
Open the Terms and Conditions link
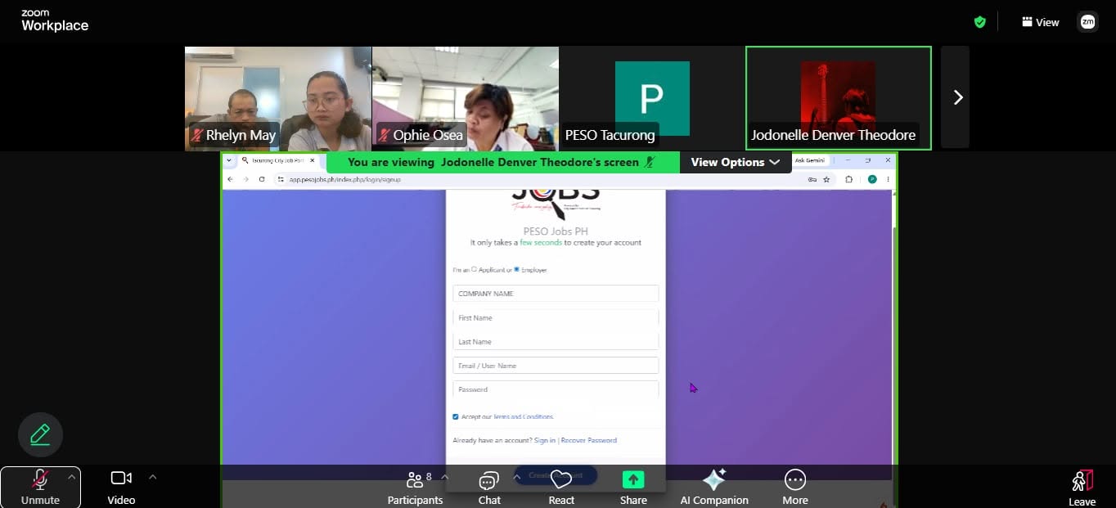coord(524,417)
